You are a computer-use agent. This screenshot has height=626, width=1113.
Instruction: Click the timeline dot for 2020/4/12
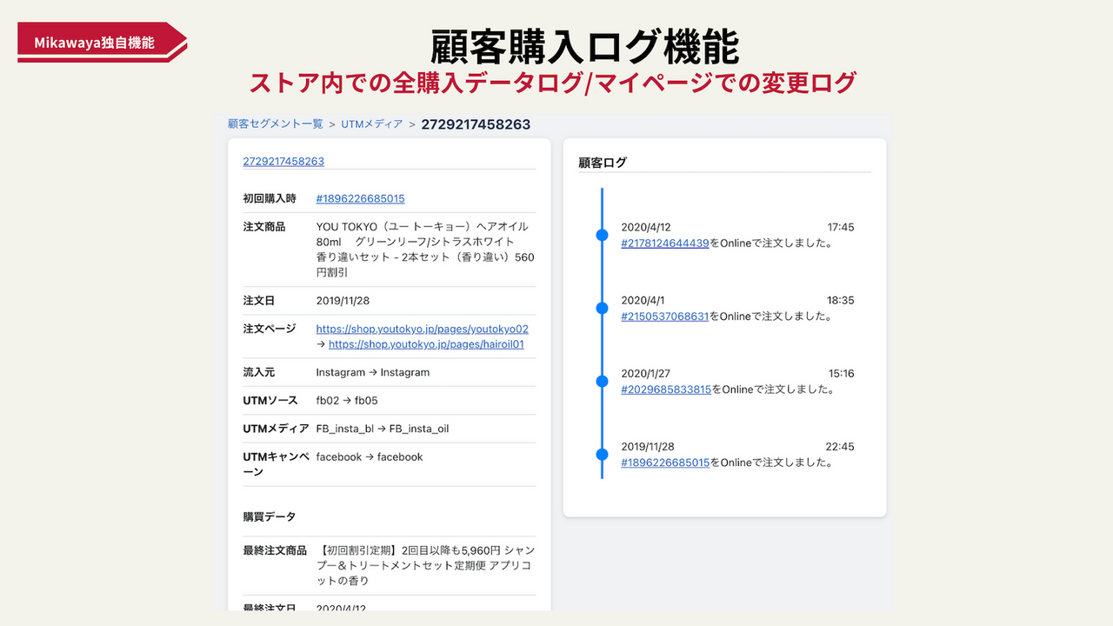(601, 235)
